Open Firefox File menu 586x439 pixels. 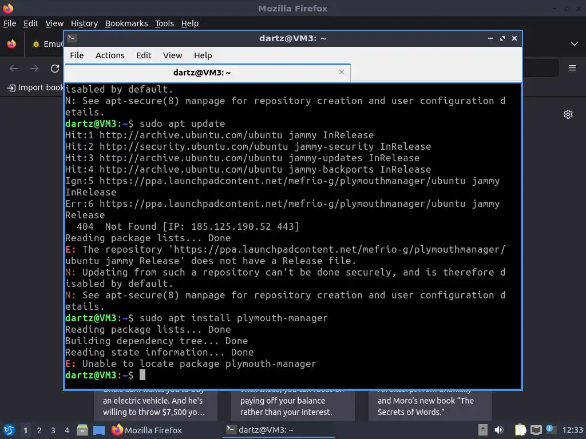10,23
